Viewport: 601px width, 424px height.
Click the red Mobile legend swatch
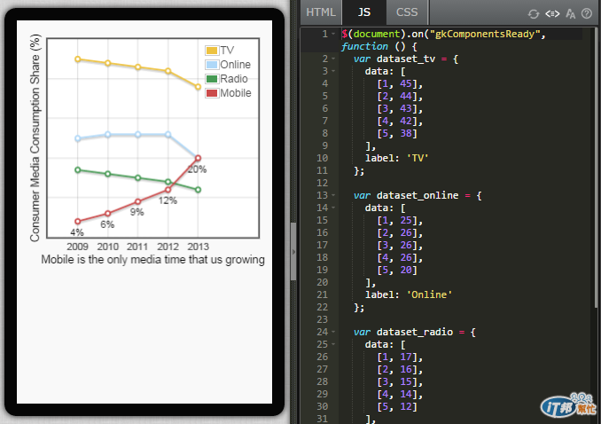click(x=212, y=93)
